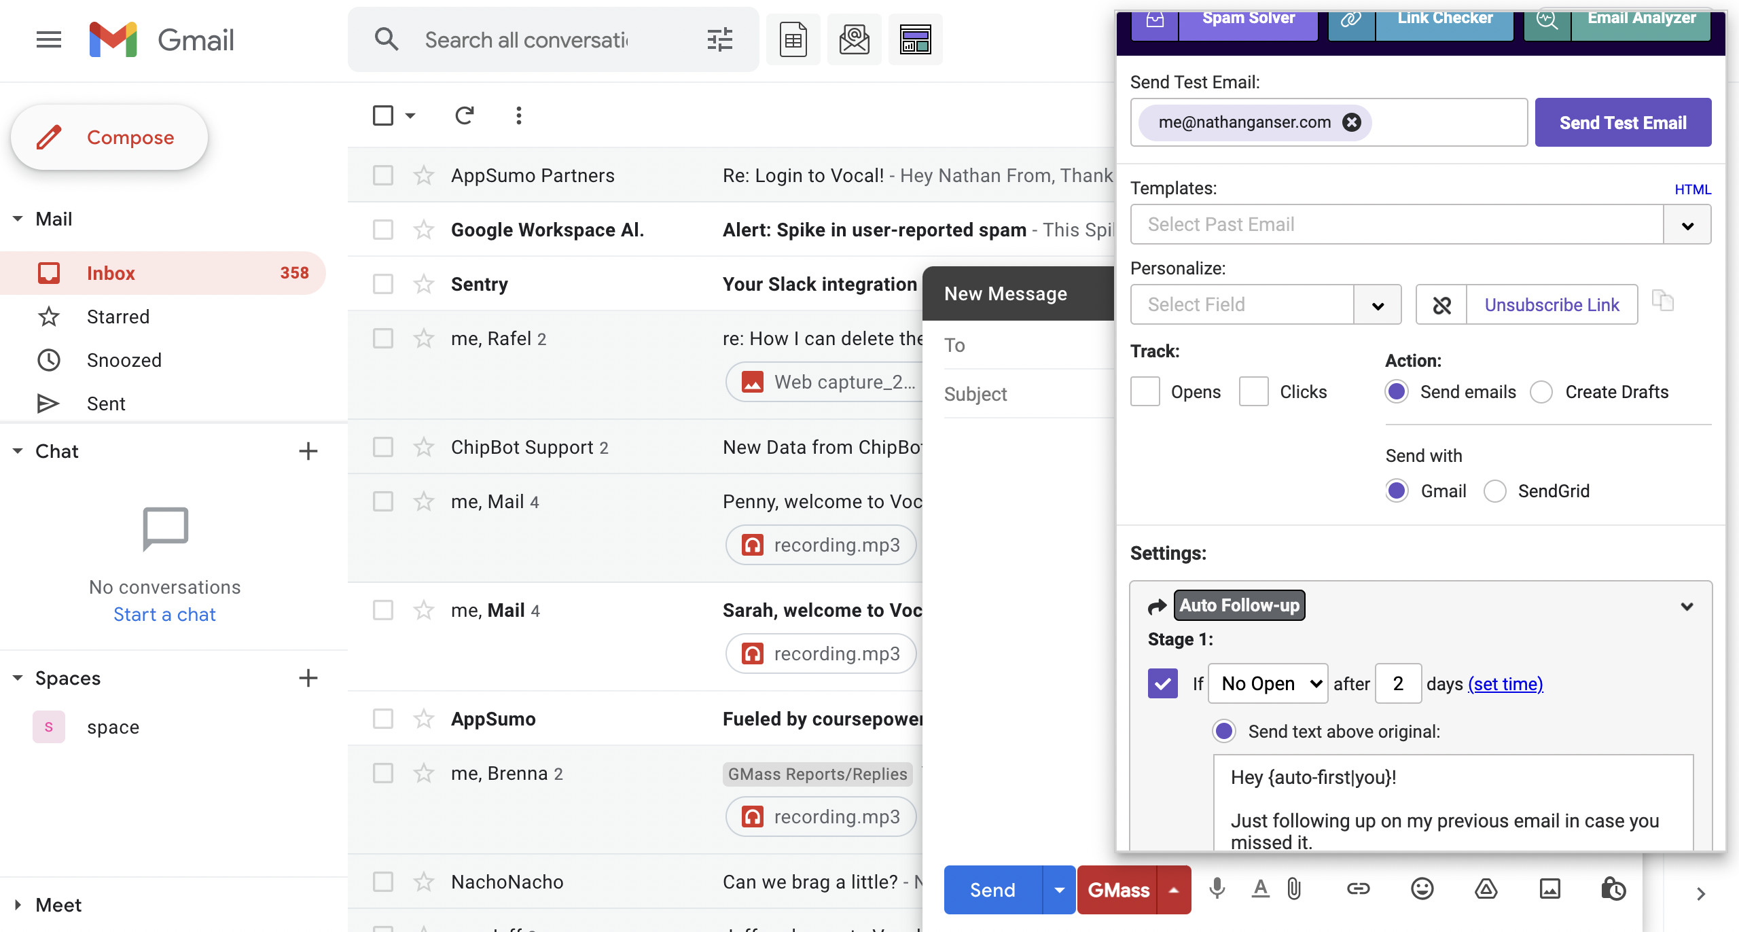Image resolution: width=1739 pixels, height=932 pixels.
Task: Toggle confidential mode lock-clock icon
Action: (1613, 889)
